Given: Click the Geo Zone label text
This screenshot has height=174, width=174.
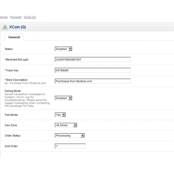Looking at the screenshot, I should tap(11, 125).
